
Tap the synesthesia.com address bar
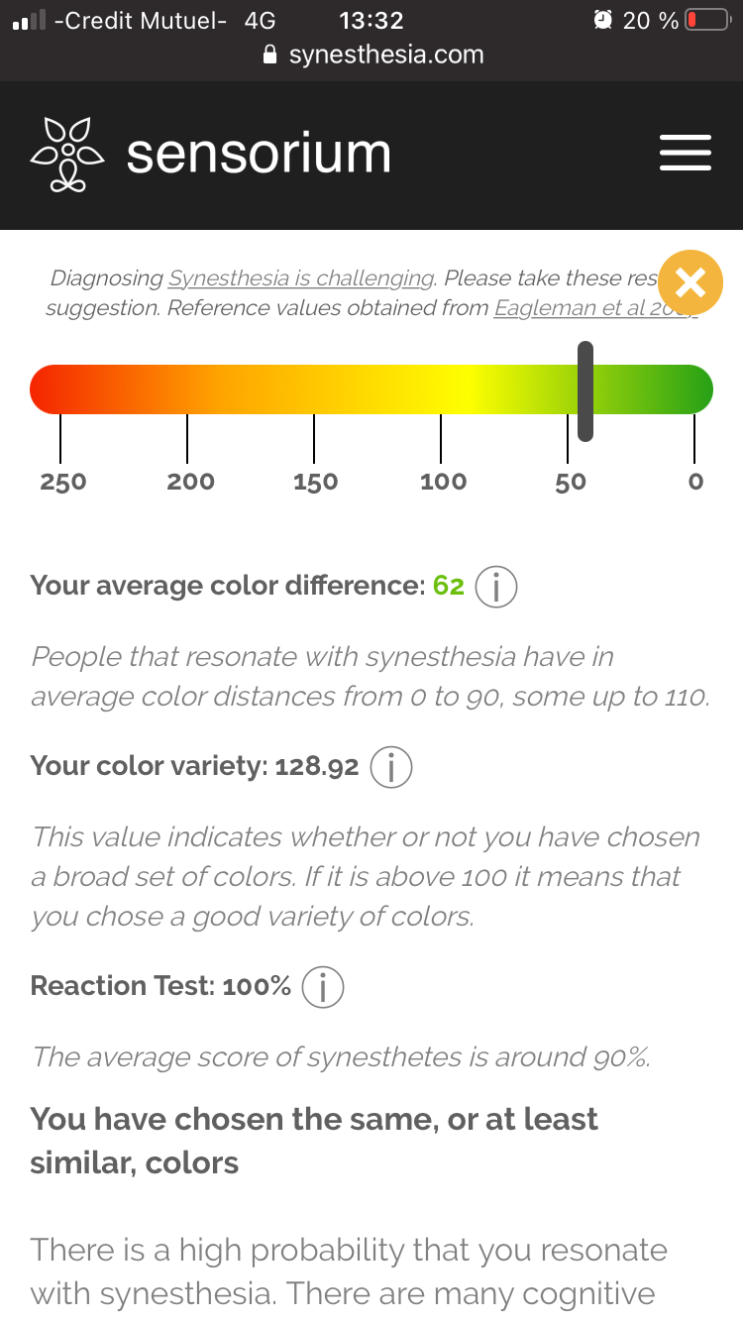[385, 55]
